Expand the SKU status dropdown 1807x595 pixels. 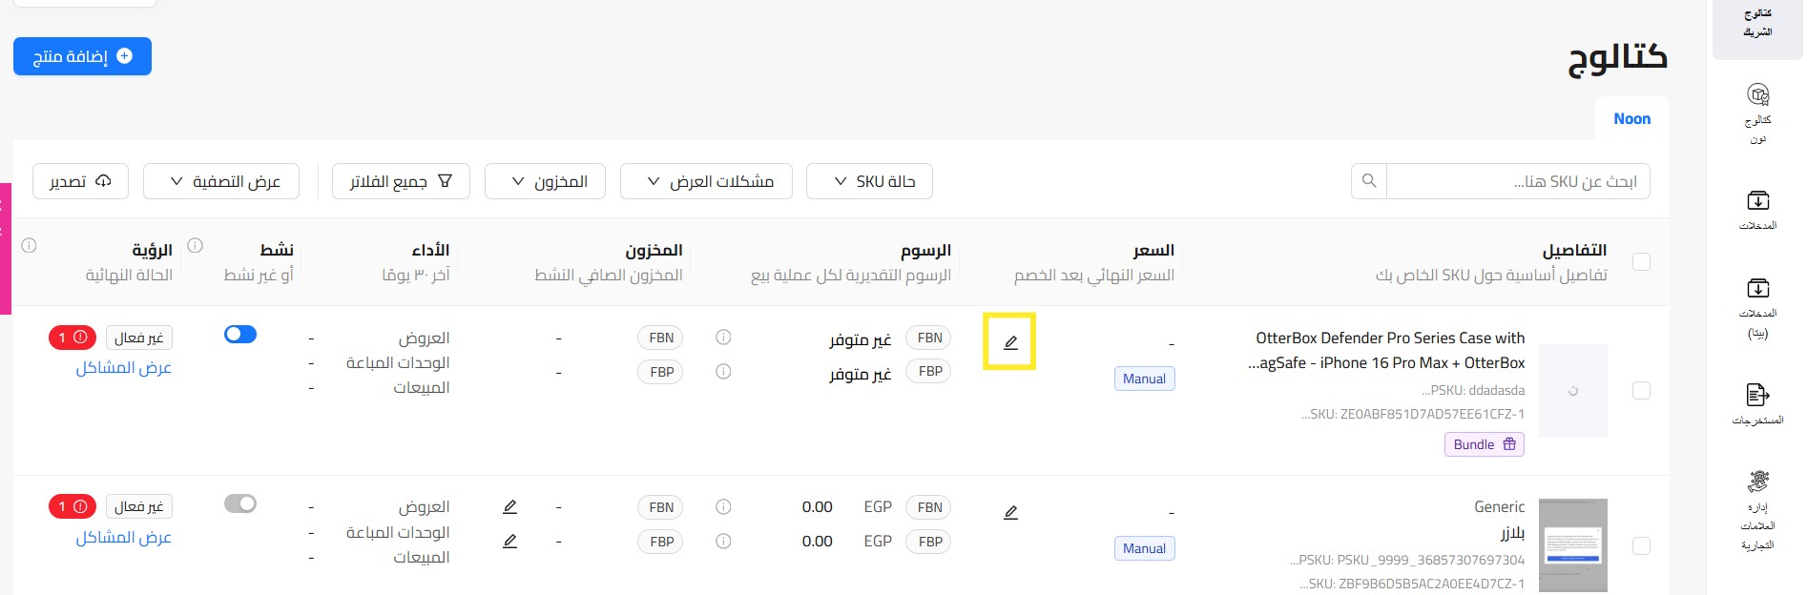pyautogui.click(x=869, y=181)
